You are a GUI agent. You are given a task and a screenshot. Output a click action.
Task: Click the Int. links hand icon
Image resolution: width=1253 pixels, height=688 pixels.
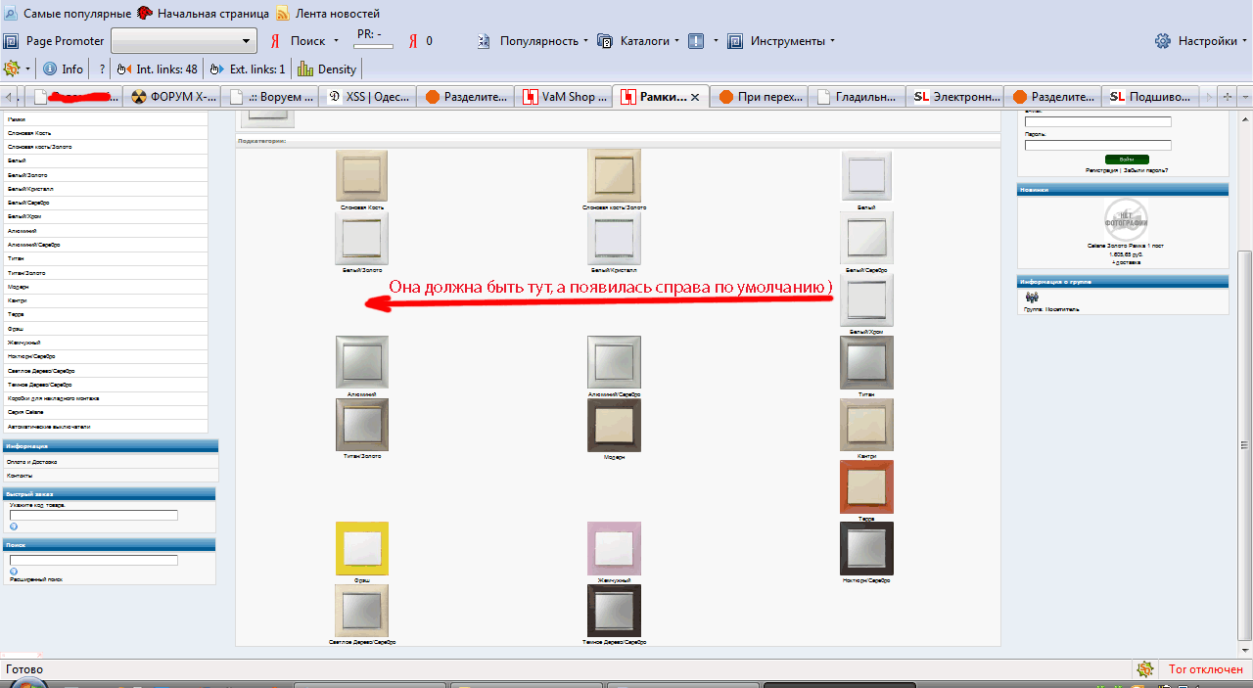[123, 69]
